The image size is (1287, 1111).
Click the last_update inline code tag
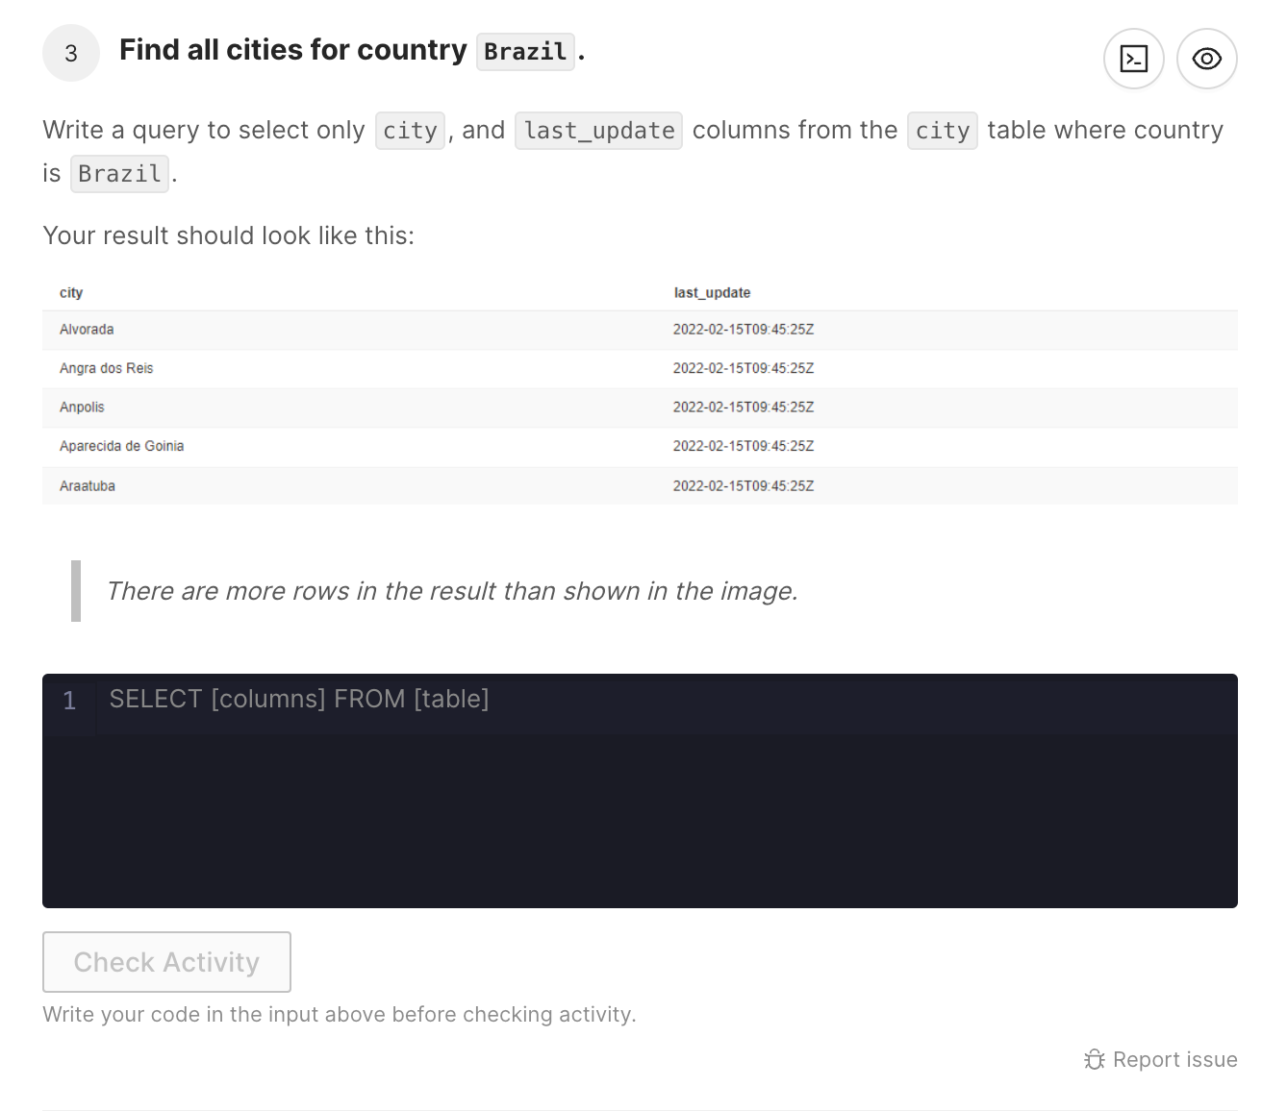coord(599,131)
